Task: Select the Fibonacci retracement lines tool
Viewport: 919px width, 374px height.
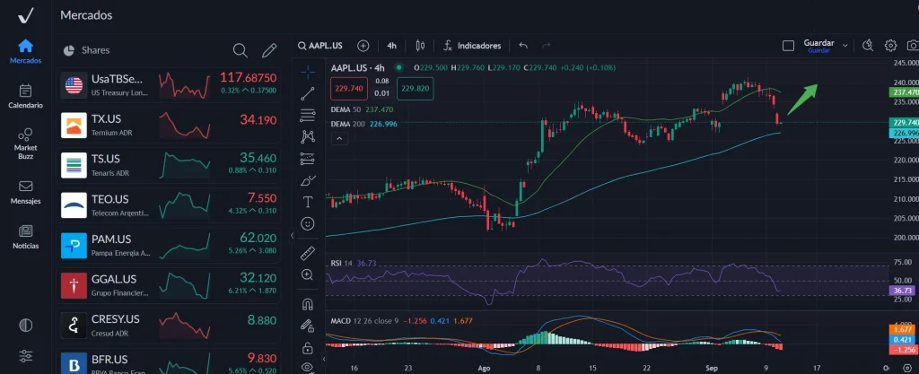Action: 308,116
